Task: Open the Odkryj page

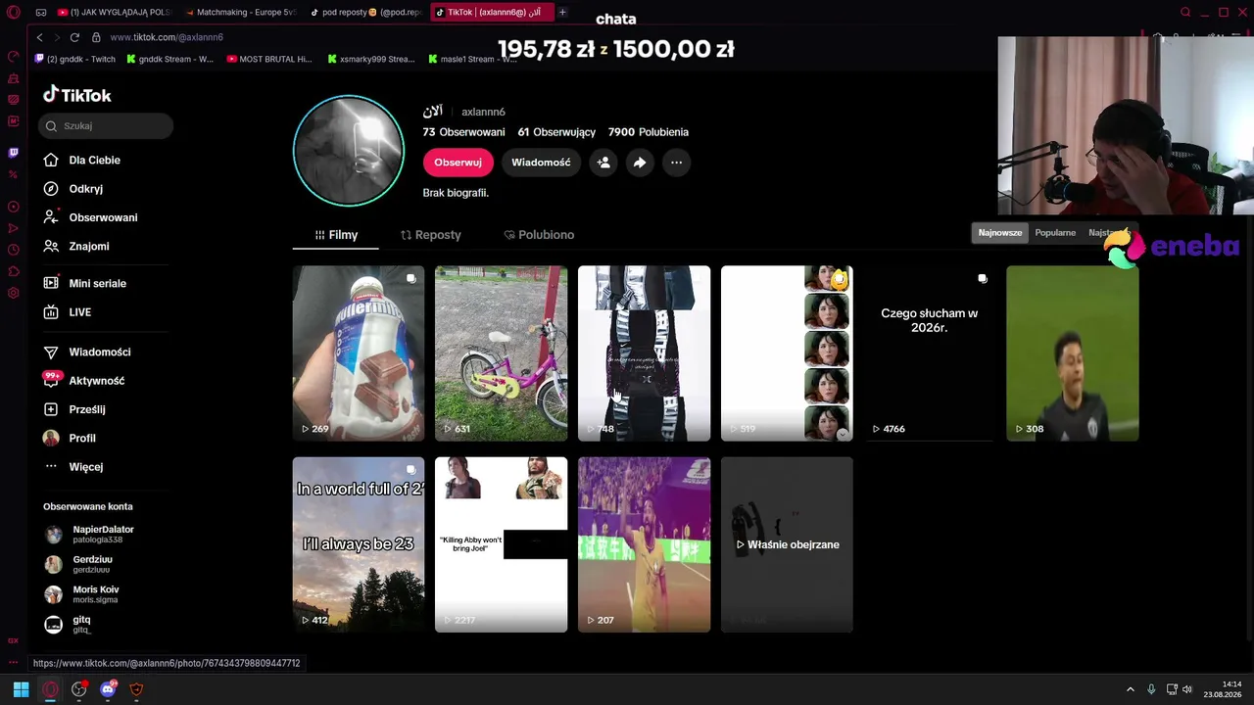Action: [x=85, y=189]
